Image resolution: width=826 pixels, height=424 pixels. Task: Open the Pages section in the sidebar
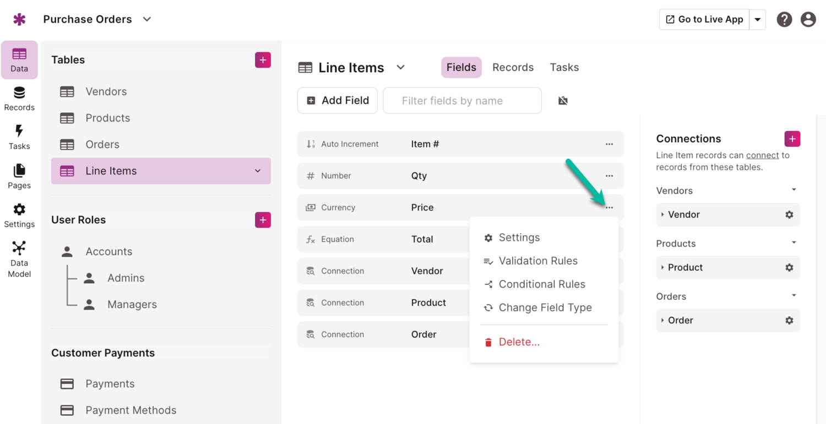(19, 177)
